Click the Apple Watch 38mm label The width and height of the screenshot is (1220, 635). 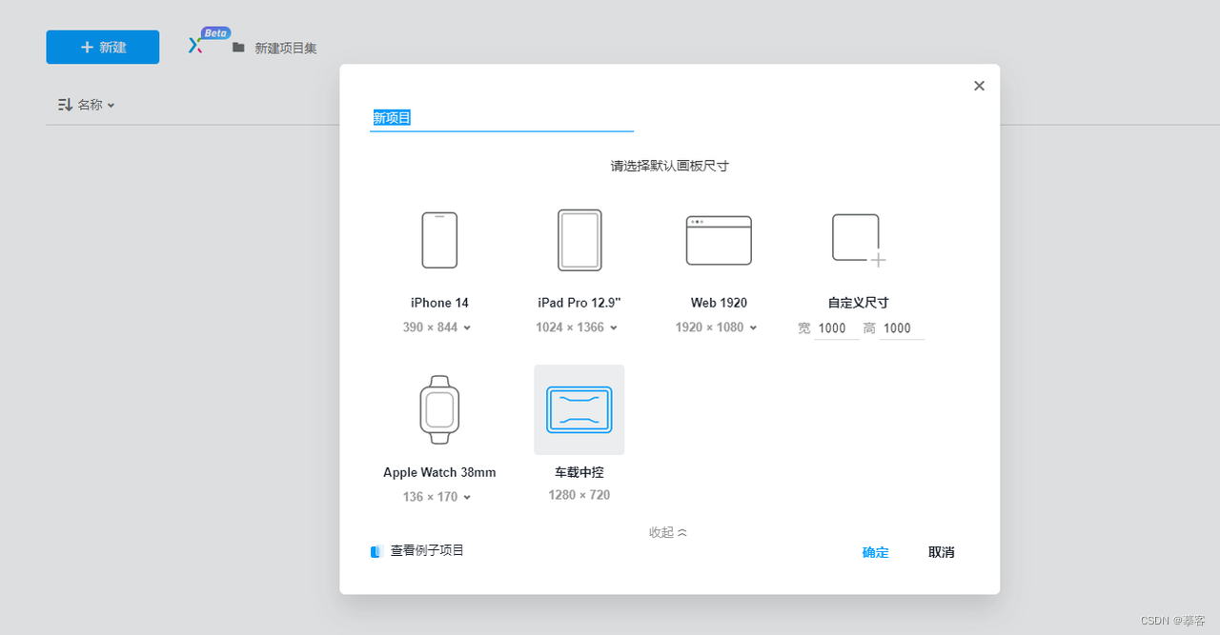coord(439,472)
